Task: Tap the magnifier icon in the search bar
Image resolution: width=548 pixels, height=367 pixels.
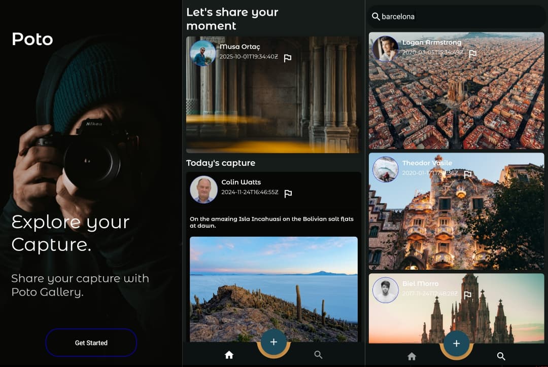Action: [376, 17]
